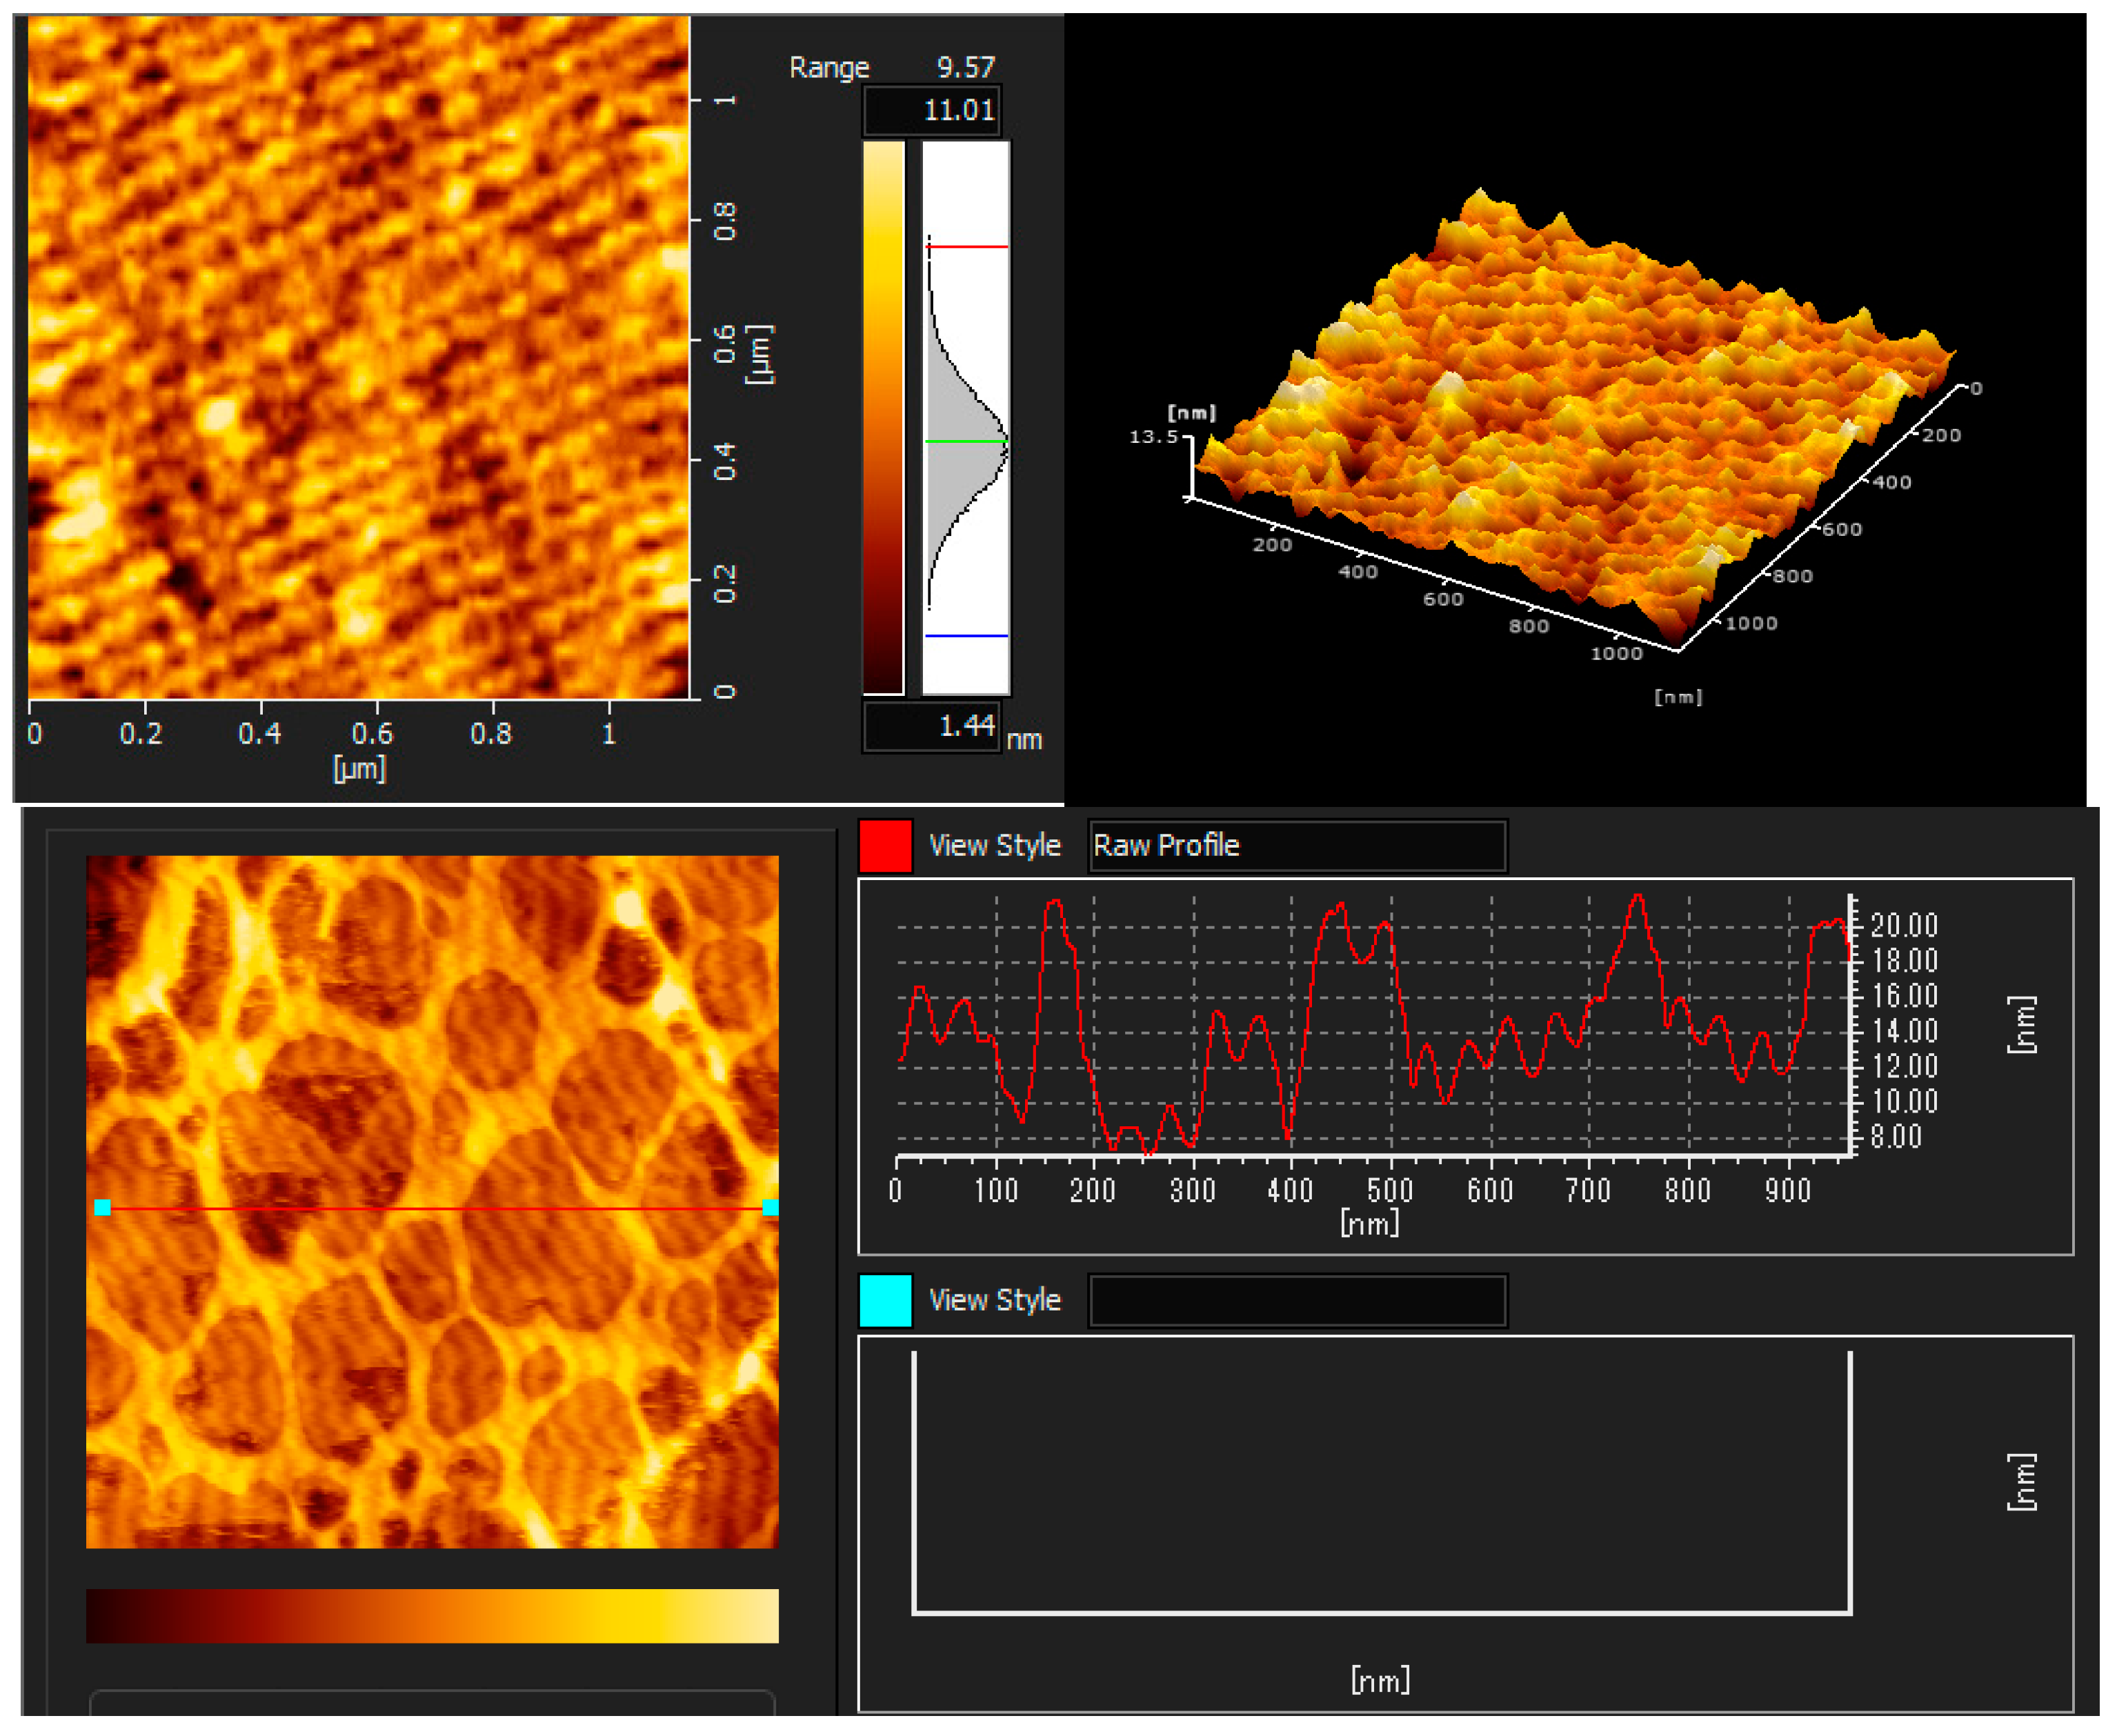Click the vertical height color scale bar
This screenshot has height=1736, width=2117.
point(883,417)
